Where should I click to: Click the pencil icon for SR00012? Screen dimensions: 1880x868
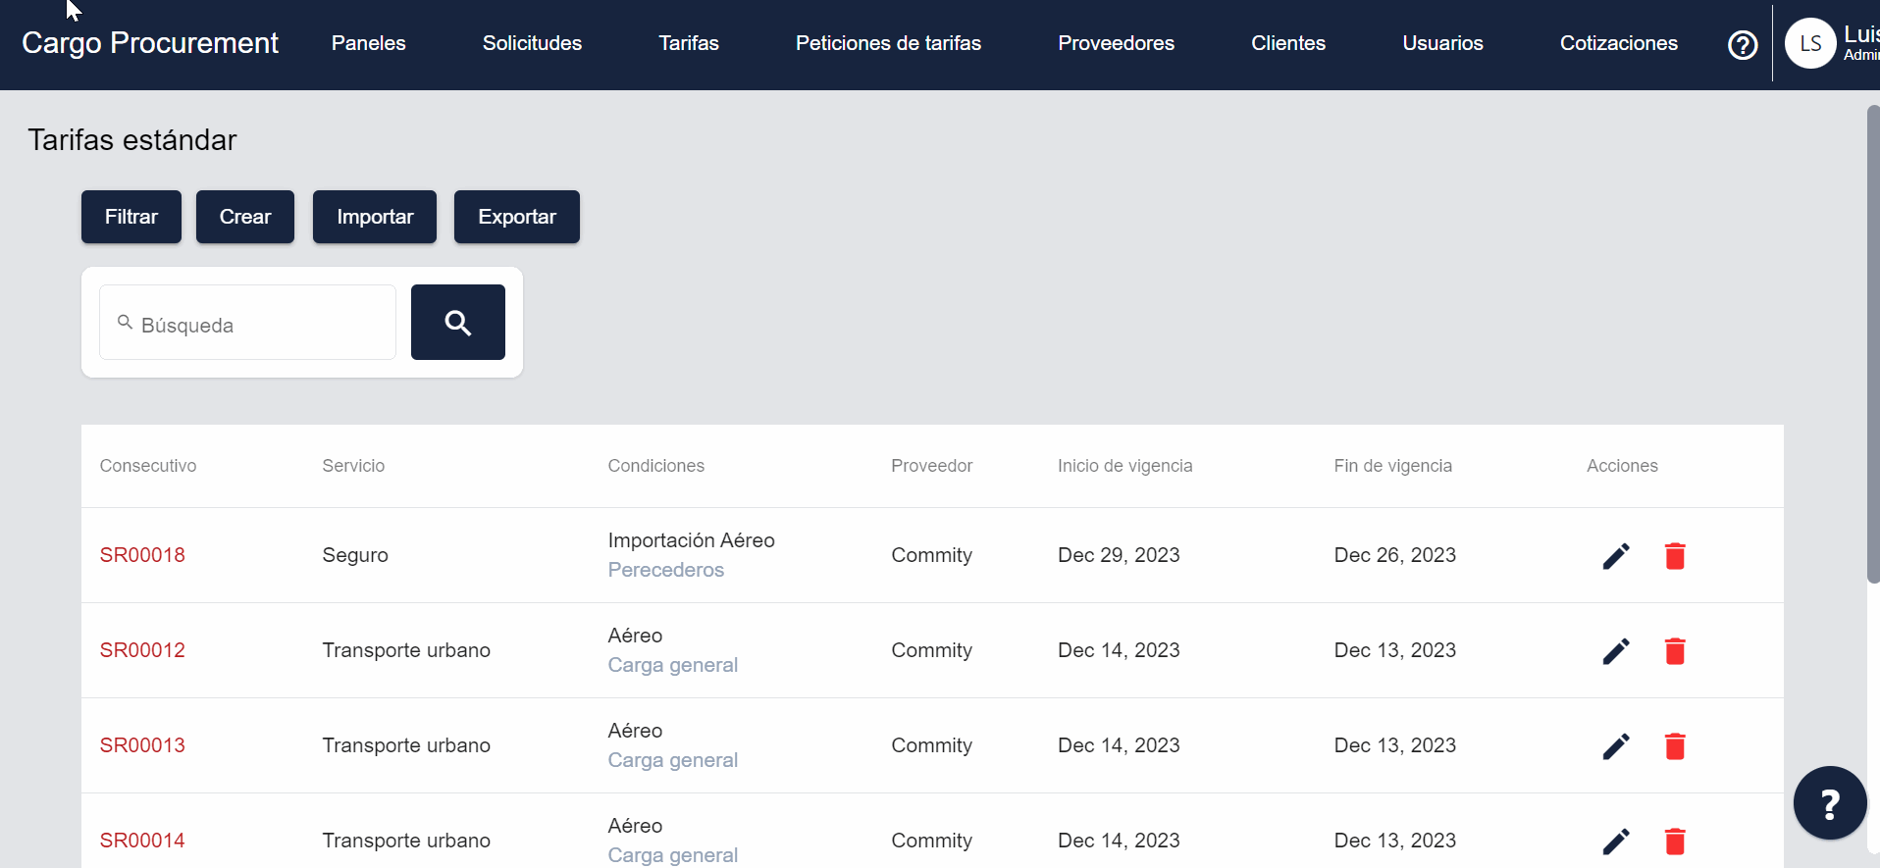pyautogui.click(x=1615, y=651)
